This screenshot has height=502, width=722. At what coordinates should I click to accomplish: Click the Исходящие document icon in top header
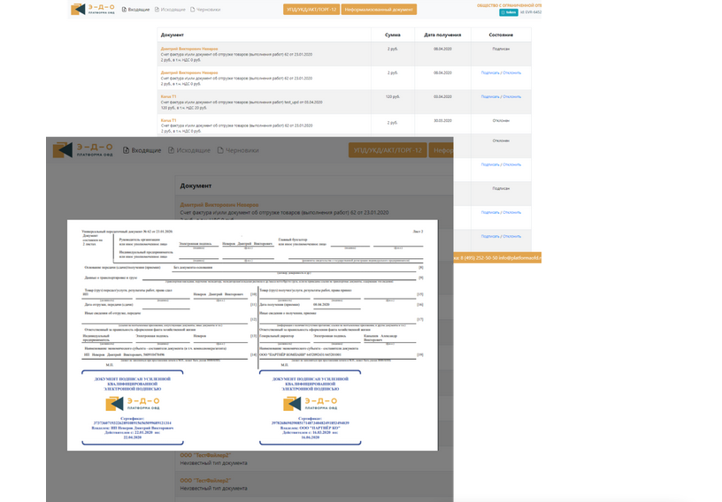pos(157,10)
